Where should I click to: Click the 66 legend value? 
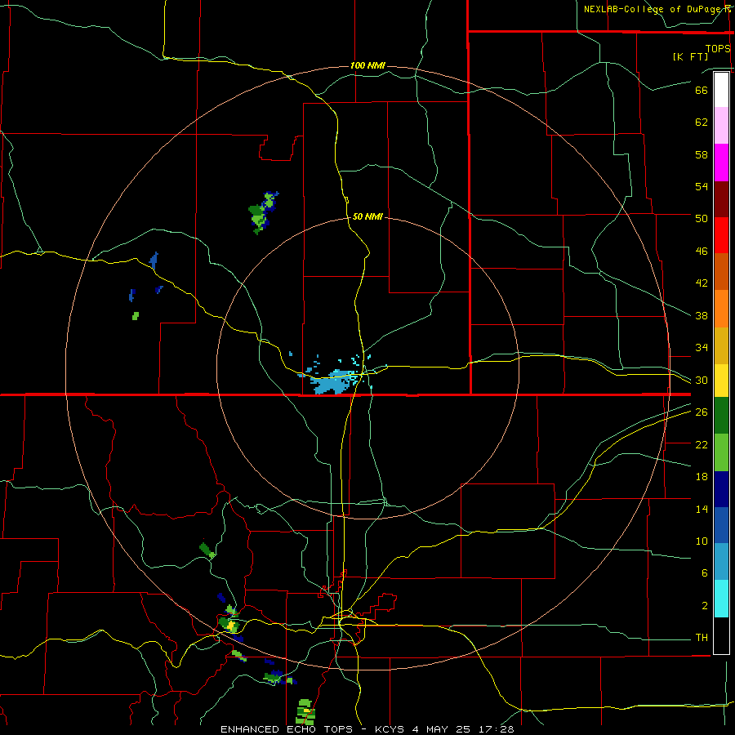pos(702,91)
